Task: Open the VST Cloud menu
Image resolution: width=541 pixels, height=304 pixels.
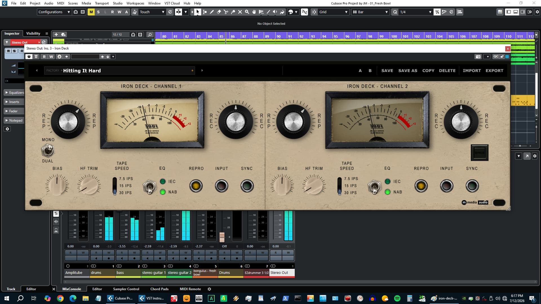Action: 172,3
